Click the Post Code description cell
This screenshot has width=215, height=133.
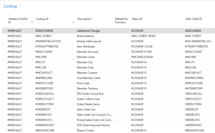coord(83,83)
